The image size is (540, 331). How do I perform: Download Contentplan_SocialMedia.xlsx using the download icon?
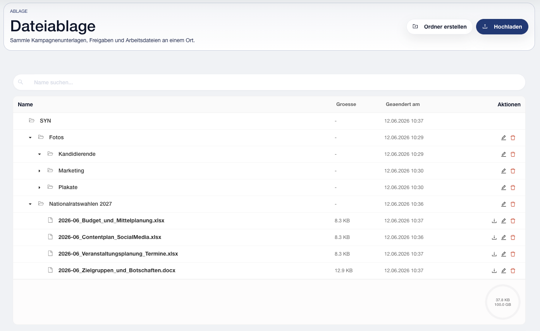click(494, 237)
